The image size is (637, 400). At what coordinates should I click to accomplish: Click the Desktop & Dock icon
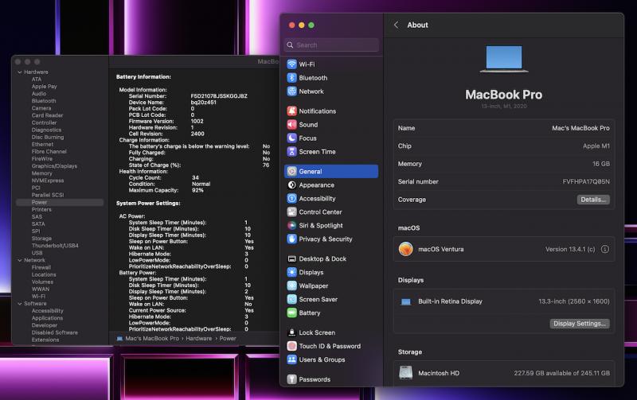point(291,258)
